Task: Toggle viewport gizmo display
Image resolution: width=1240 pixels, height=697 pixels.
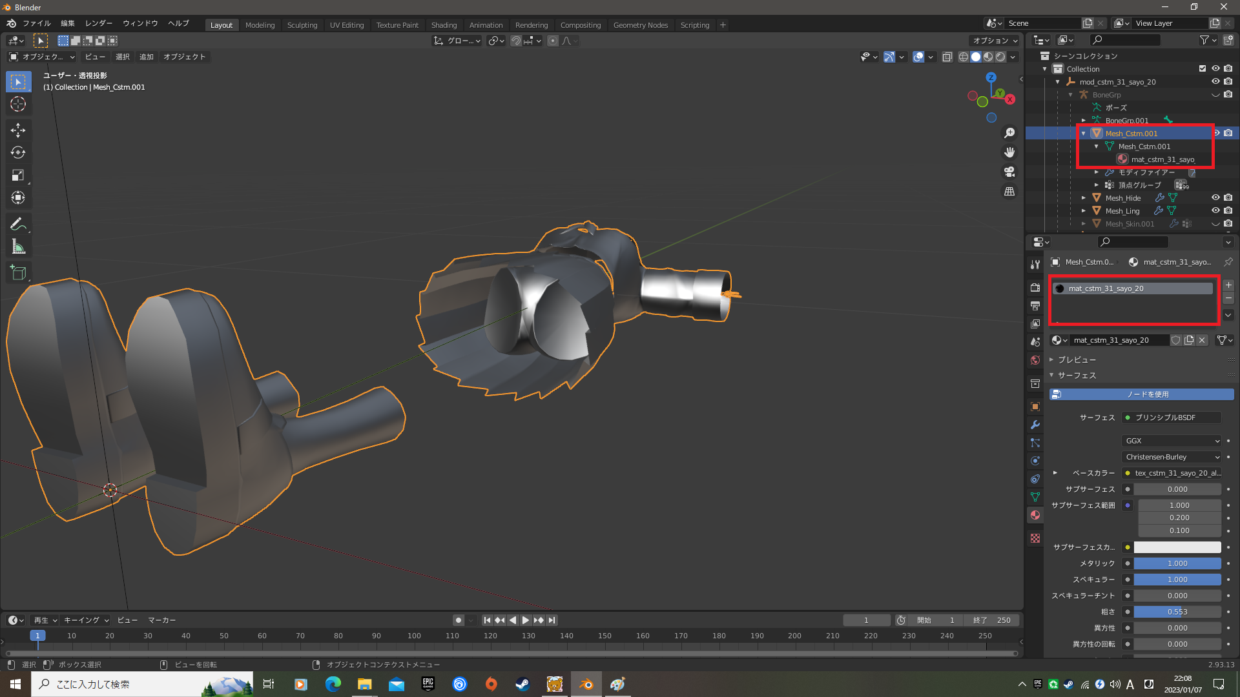Action: 889,57
